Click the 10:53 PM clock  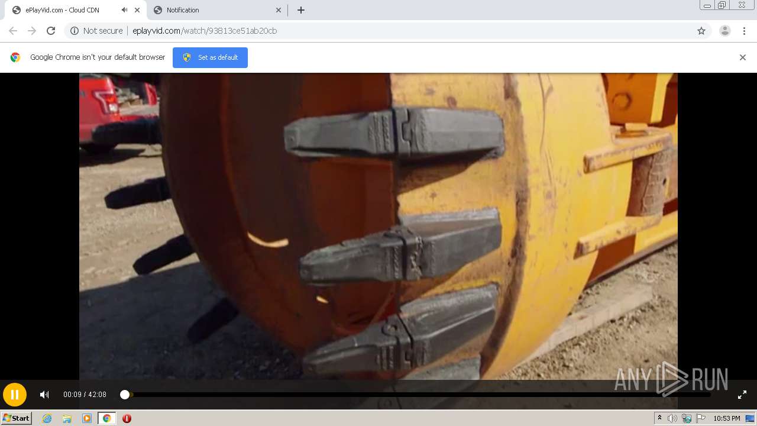[x=727, y=418]
